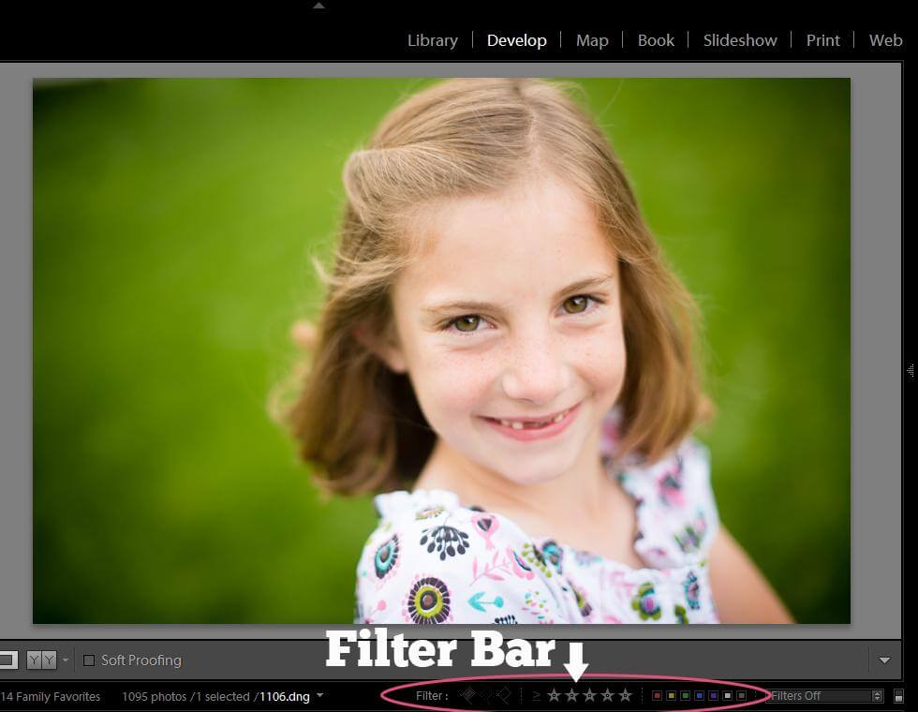The height and width of the screenshot is (712, 918).
Task: Switch to the Web module
Action: pos(886,40)
